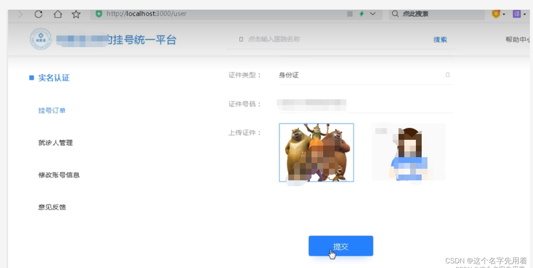Image resolution: width=533 pixels, height=268 pixels.
Task: Click the 证件号码 input field
Action: click(366, 103)
